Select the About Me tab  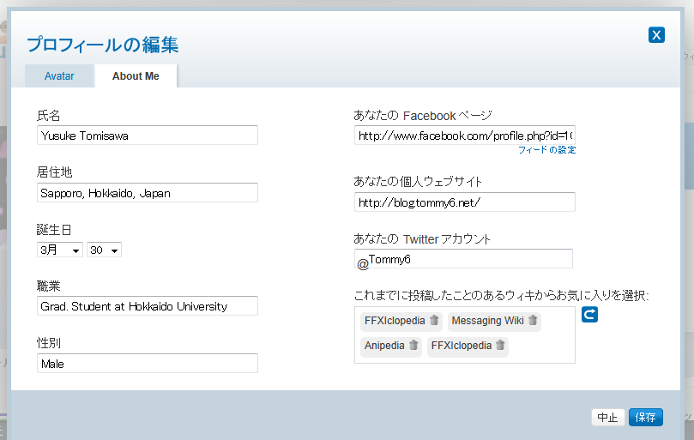(x=136, y=76)
